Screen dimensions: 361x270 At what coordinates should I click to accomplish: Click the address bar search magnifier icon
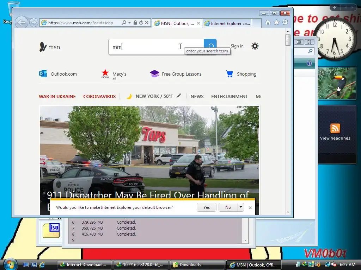click(124, 22)
